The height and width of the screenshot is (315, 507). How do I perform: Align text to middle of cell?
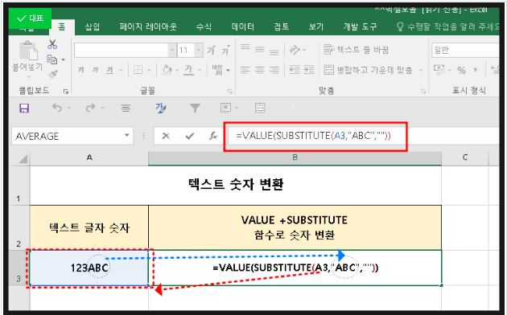(x=259, y=50)
